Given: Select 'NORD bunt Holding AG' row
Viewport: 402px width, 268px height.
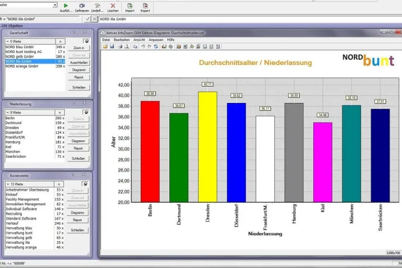Looking at the screenshot, I should click(x=35, y=52).
